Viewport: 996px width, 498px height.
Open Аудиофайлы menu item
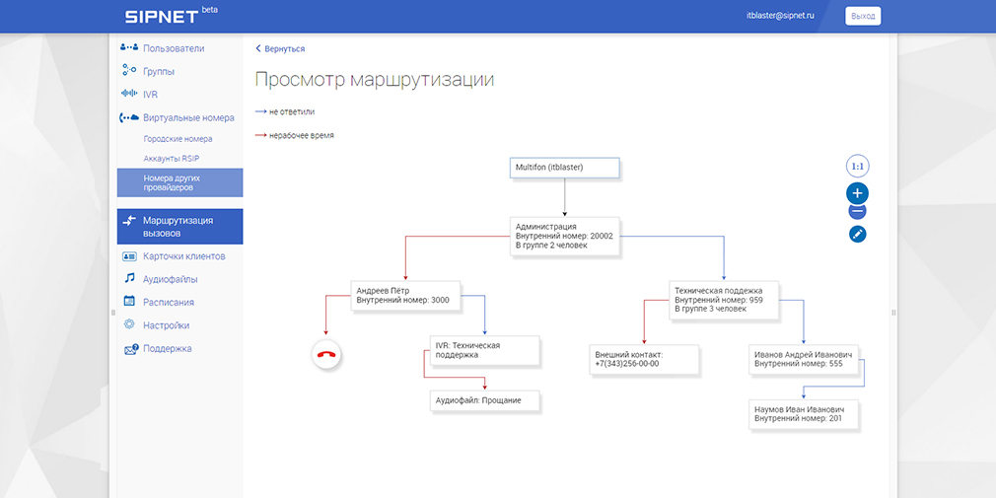171,279
